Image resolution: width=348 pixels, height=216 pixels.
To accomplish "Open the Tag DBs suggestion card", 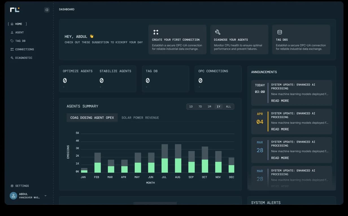I will pos(301,40).
